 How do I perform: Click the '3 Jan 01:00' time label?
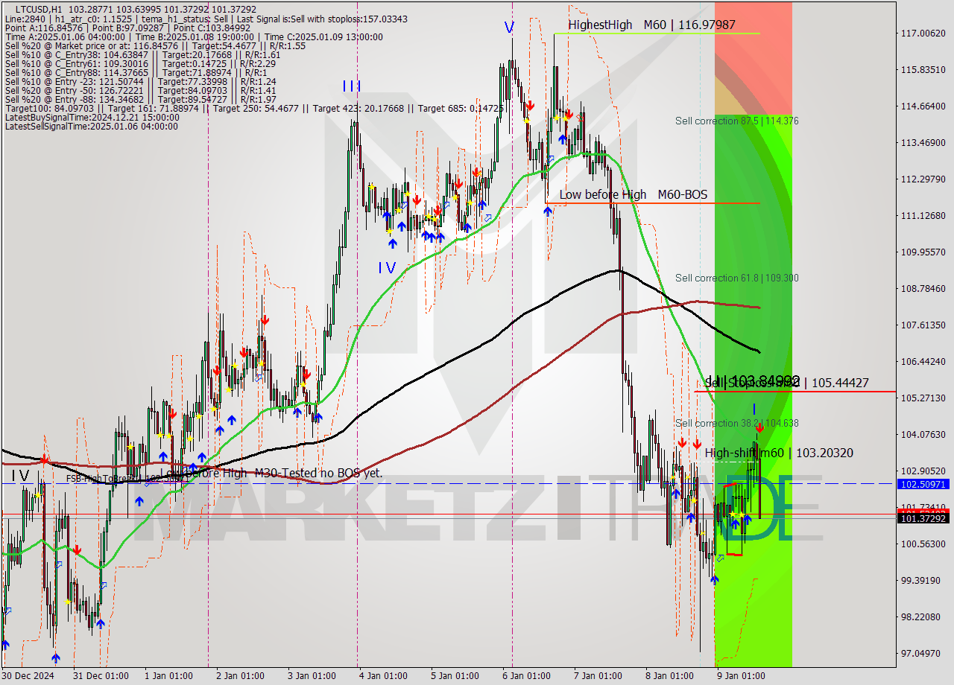[312, 676]
